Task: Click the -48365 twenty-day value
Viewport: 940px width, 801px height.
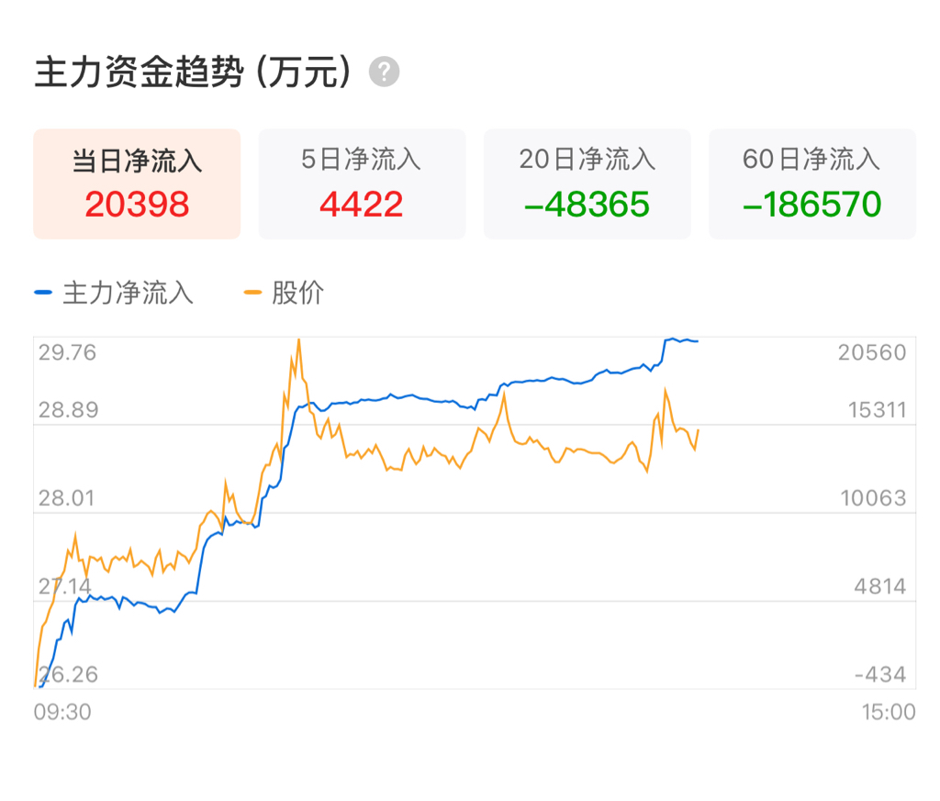Action: (587, 205)
